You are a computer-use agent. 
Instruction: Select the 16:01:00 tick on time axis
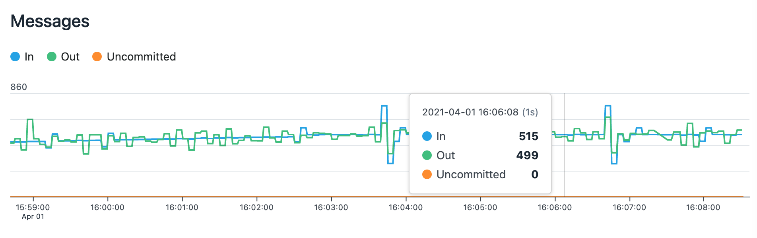coord(182,207)
